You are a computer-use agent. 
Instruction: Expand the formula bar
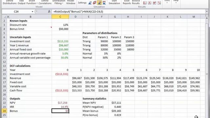[x=207, y=12]
